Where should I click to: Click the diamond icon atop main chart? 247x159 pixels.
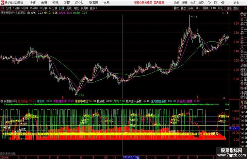(223, 13)
